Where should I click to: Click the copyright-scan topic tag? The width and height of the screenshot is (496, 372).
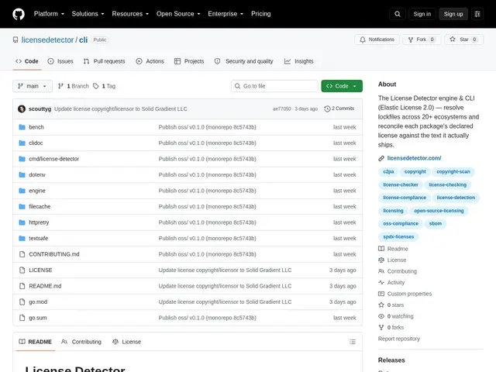453,172
